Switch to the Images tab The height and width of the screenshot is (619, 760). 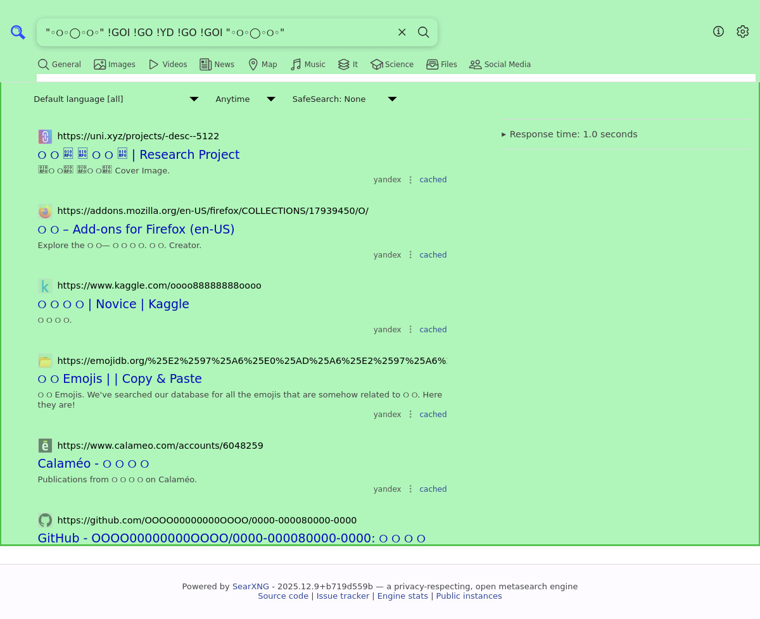point(115,65)
